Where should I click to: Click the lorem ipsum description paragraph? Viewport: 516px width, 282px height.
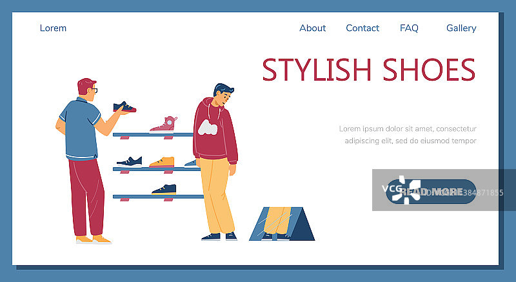tap(408, 135)
